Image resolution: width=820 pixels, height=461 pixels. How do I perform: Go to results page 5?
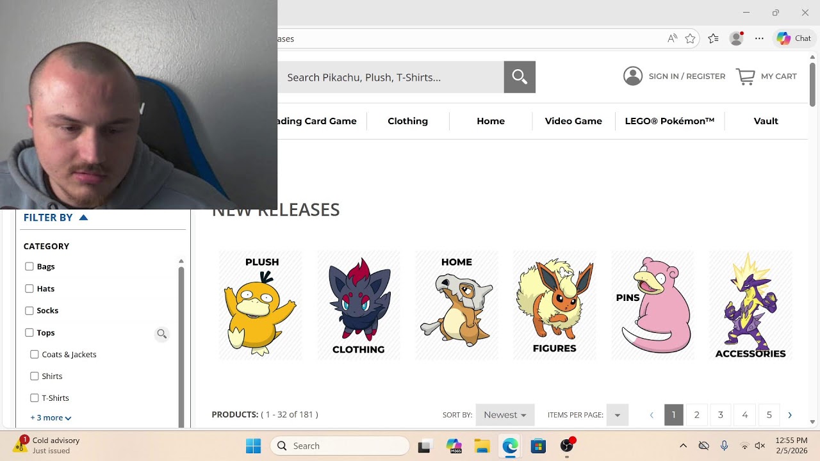(769, 415)
